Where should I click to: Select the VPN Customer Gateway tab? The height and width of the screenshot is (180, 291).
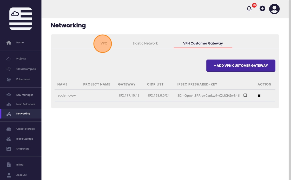[203, 43]
